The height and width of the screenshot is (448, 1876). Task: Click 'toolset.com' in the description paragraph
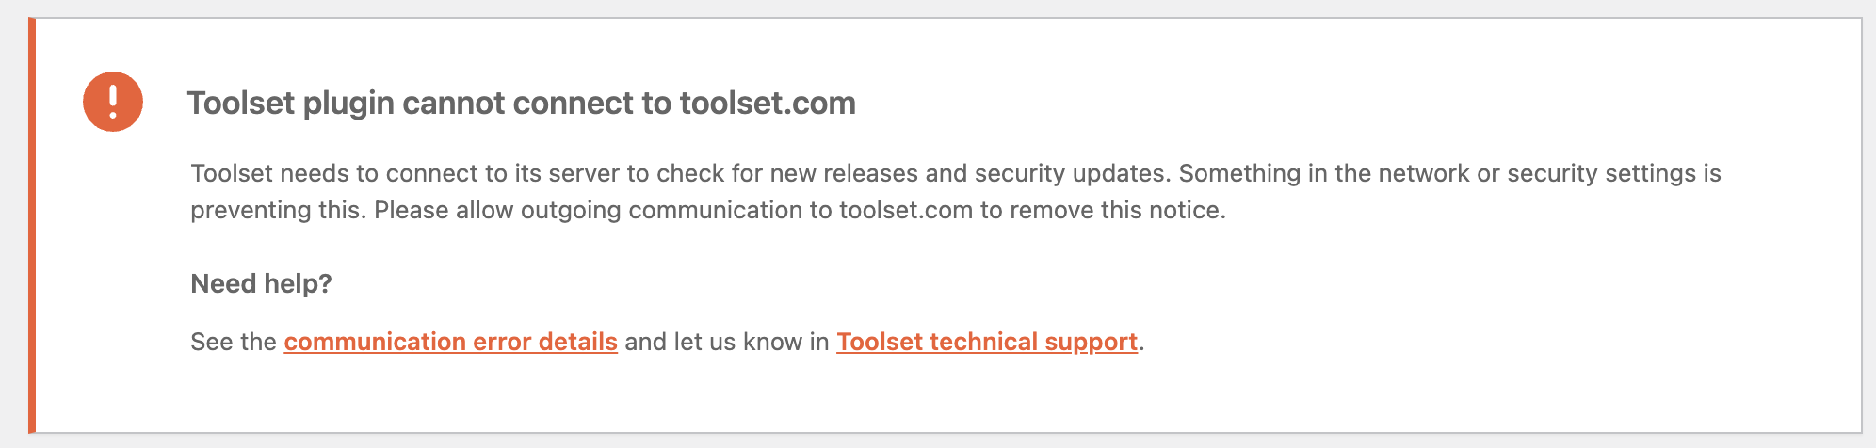(905, 210)
